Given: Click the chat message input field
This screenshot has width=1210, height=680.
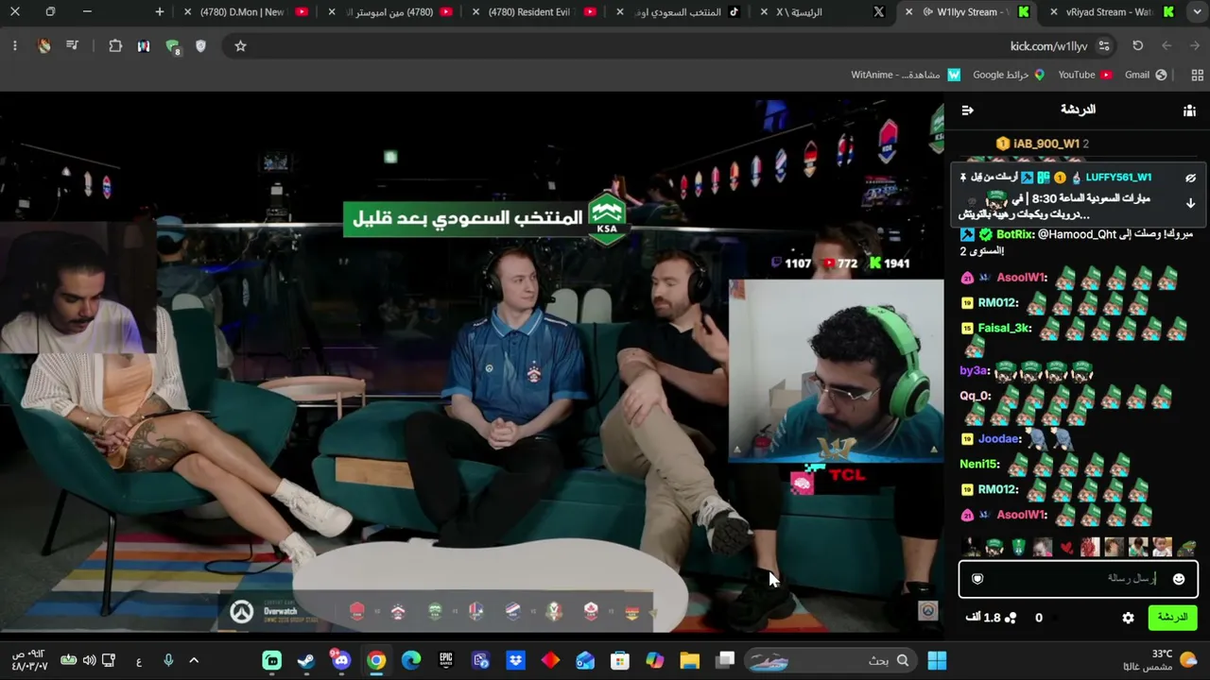Looking at the screenshot, I should [x=1078, y=579].
